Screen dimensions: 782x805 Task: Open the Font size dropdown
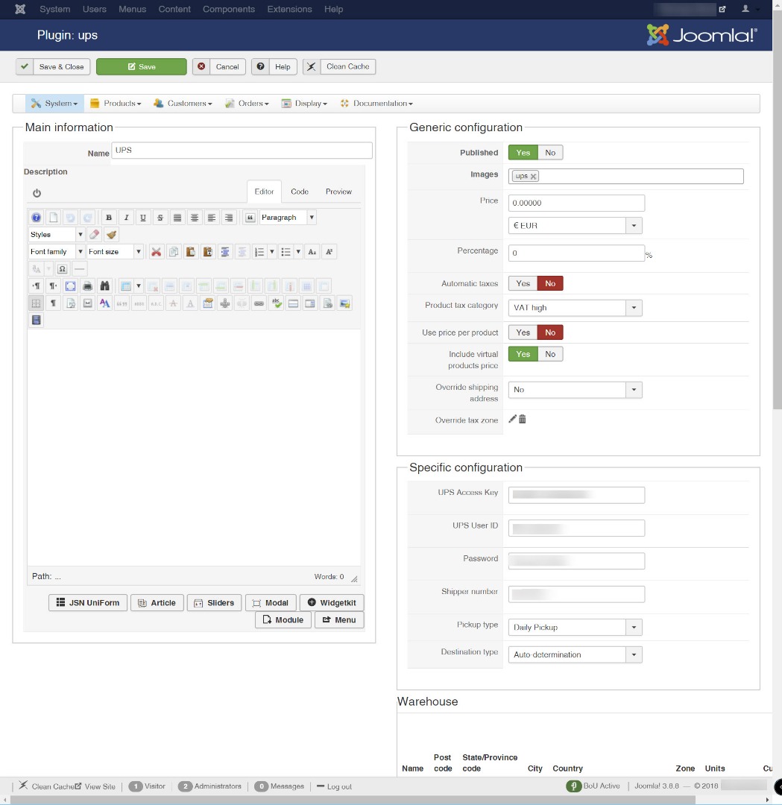tap(115, 252)
